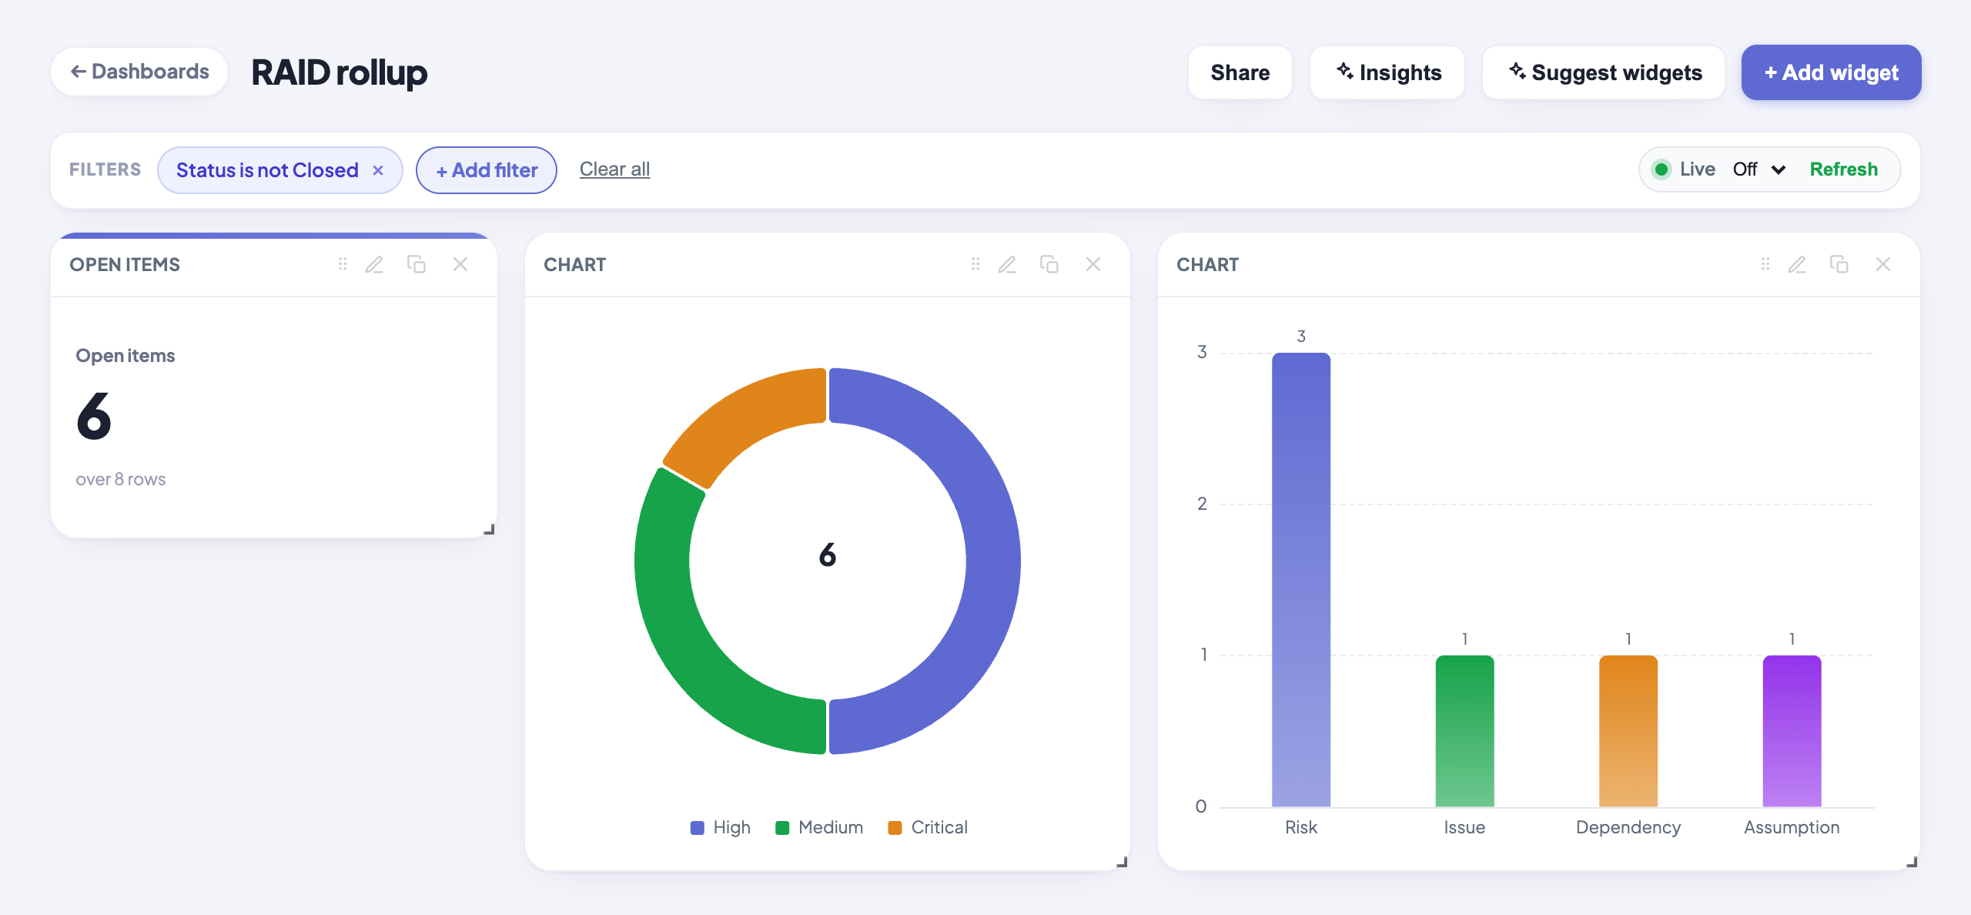The height and width of the screenshot is (915, 1971).
Task: Click the Open Items widget resize corner
Action: (489, 529)
